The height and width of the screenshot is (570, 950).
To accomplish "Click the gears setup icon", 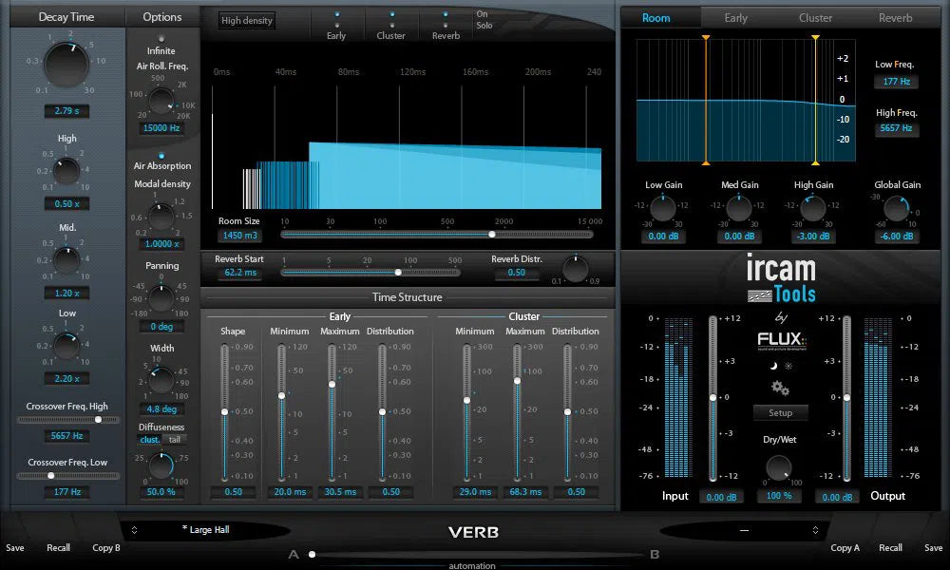I will (779, 389).
